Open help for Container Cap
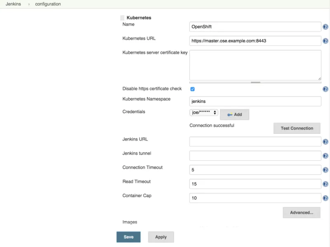The image size is (330, 247). (x=325, y=198)
